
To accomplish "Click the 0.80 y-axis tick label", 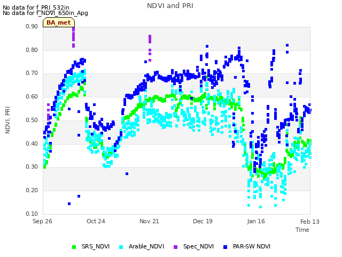I will pos(32,50).
